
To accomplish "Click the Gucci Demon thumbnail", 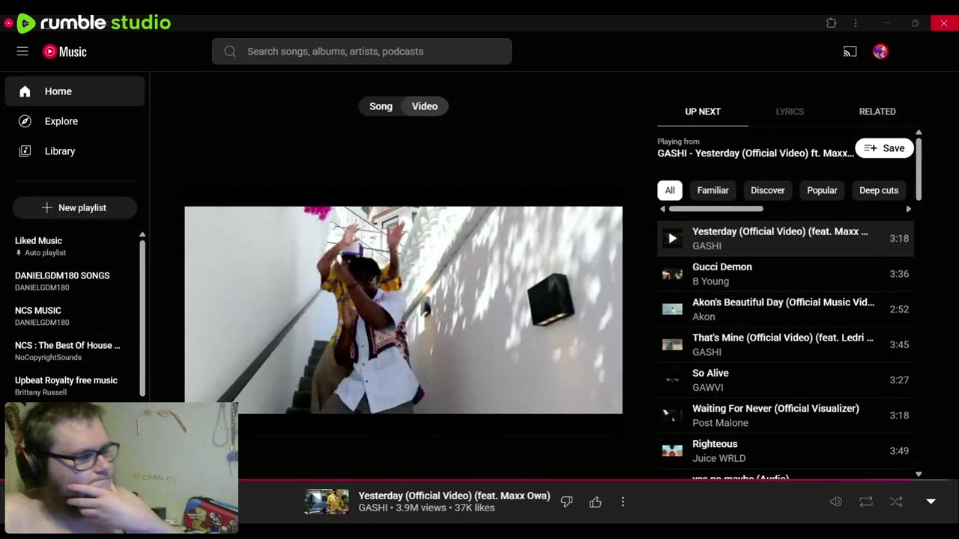I will 672,274.
